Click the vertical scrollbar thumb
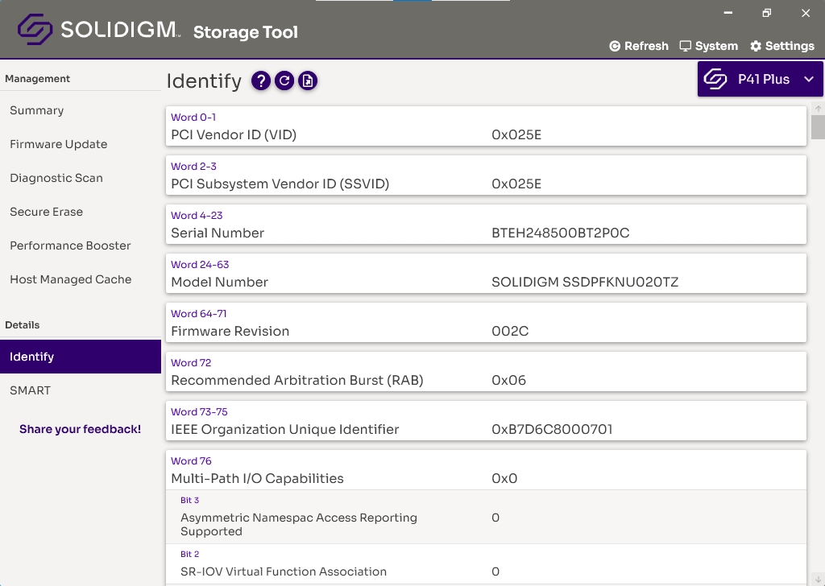This screenshot has width=825, height=586. (819, 127)
